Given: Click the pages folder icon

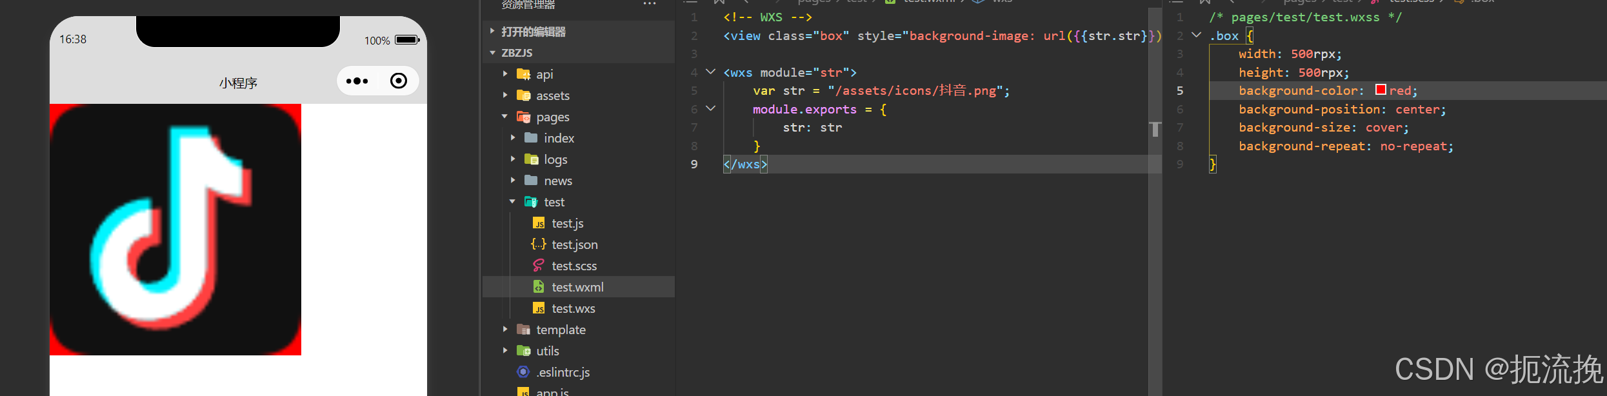Looking at the screenshot, I should pyautogui.click(x=523, y=117).
